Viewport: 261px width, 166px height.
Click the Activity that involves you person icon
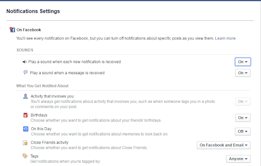click(26, 96)
